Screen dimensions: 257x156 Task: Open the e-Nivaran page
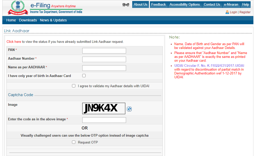[x=231, y=5]
